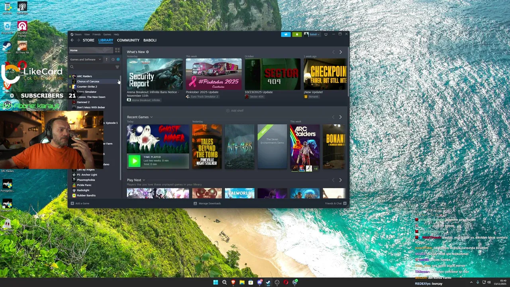This screenshot has height=287, width=510.
Task: Open Steam app in the taskbar
Action: pos(268,282)
